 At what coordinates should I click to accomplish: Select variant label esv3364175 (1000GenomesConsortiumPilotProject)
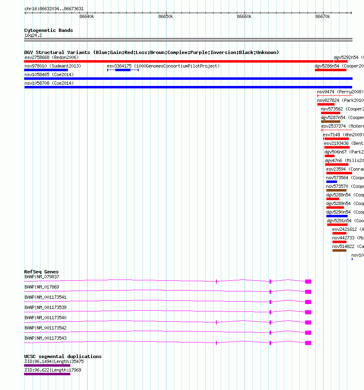163,66
